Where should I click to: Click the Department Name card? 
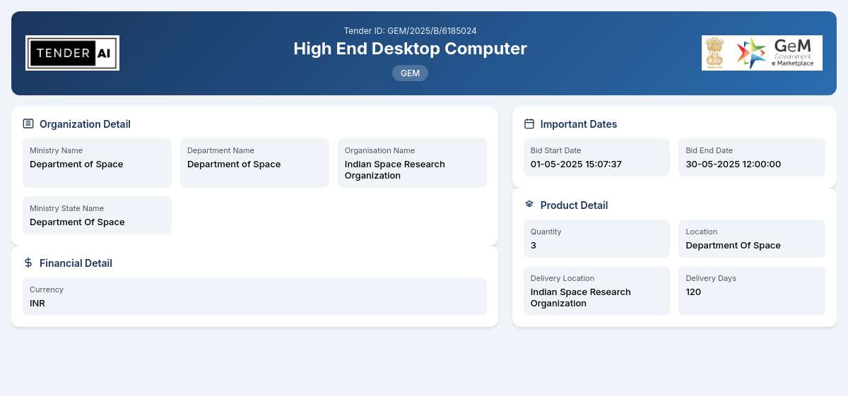pyautogui.click(x=254, y=163)
